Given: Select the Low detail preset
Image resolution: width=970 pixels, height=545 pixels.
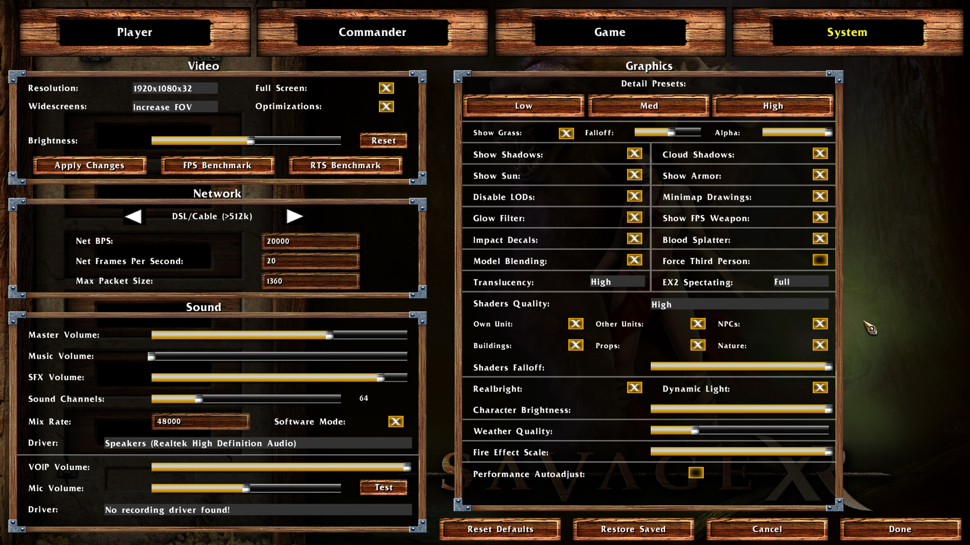Looking at the screenshot, I should pyautogui.click(x=524, y=106).
